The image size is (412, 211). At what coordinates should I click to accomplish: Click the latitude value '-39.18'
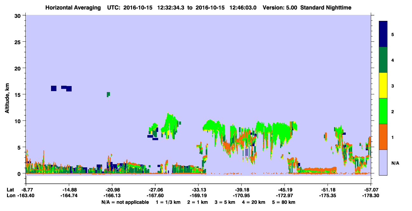click(241, 190)
